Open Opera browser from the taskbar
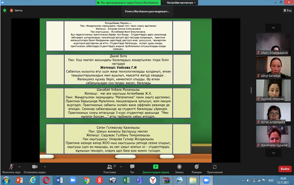The height and width of the screenshot is (185, 294). click(46, 180)
